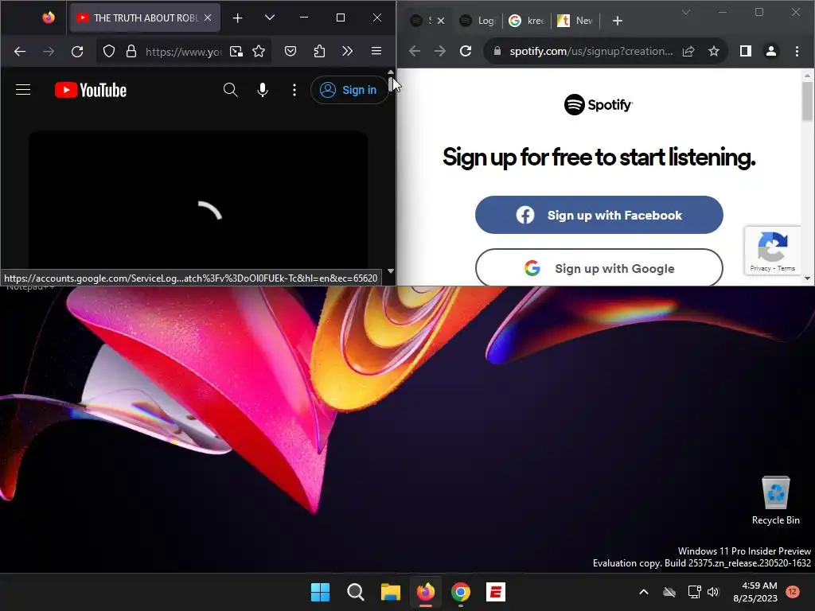
Task: Open the Windows Start button
Action: [x=320, y=592]
